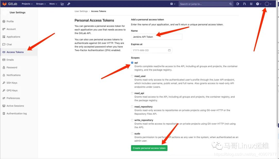Click the api scope label
Image resolution: width=279 pixels, height=159 pixels.
[136, 62]
